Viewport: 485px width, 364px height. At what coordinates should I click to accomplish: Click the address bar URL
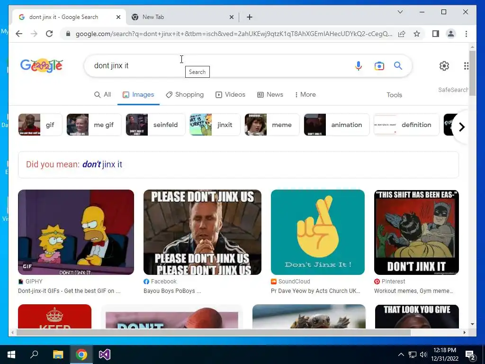tap(234, 34)
